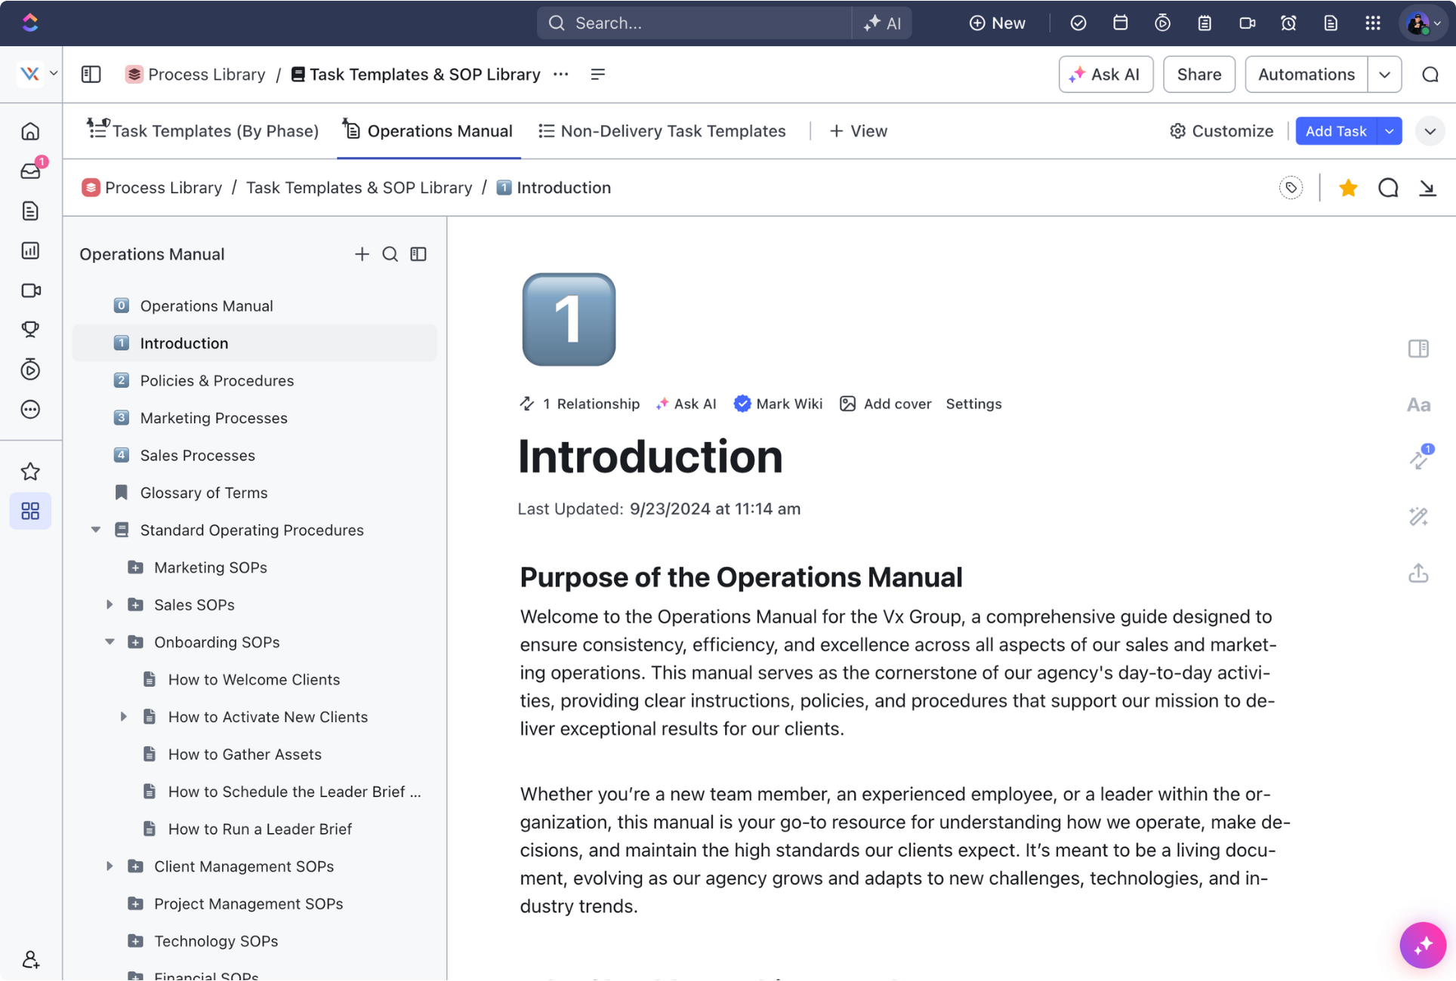Add a new page with the plus icon

pyautogui.click(x=362, y=254)
